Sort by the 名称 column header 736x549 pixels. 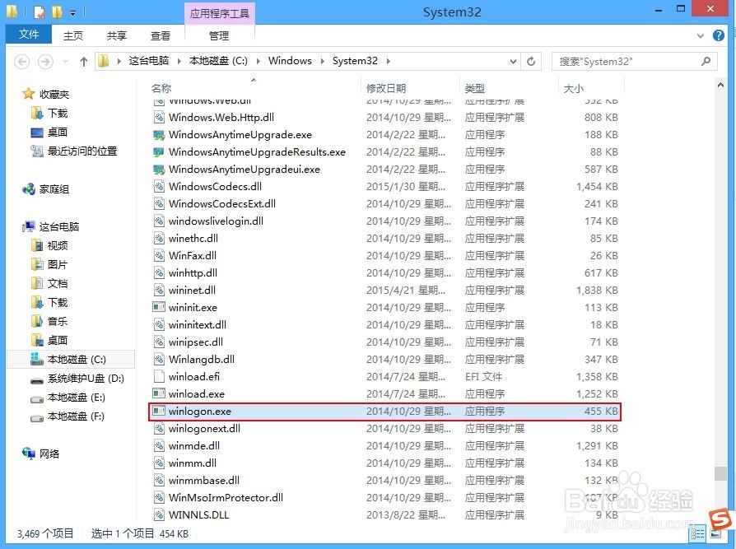[161, 88]
